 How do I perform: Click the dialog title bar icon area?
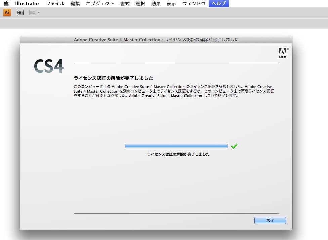pyautogui.click(x=157, y=40)
